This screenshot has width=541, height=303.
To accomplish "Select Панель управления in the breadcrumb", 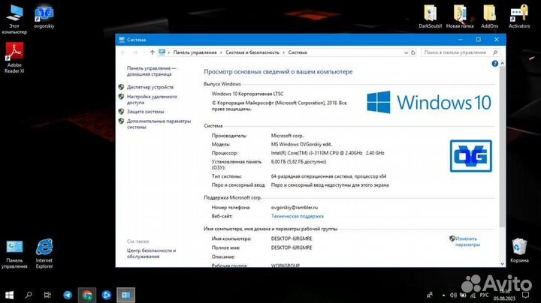I will 195,52.
